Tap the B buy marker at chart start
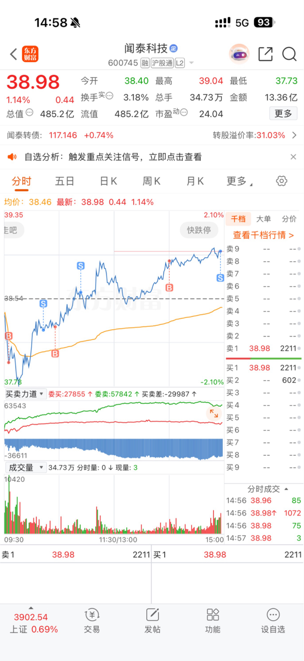The width and height of the screenshot is (304, 661). click(x=9, y=336)
